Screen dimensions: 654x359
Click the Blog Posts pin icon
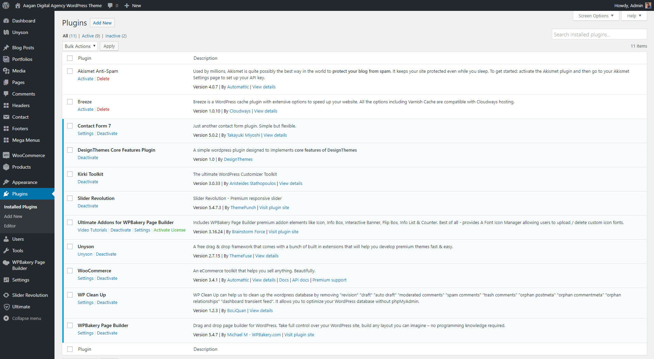click(6, 48)
